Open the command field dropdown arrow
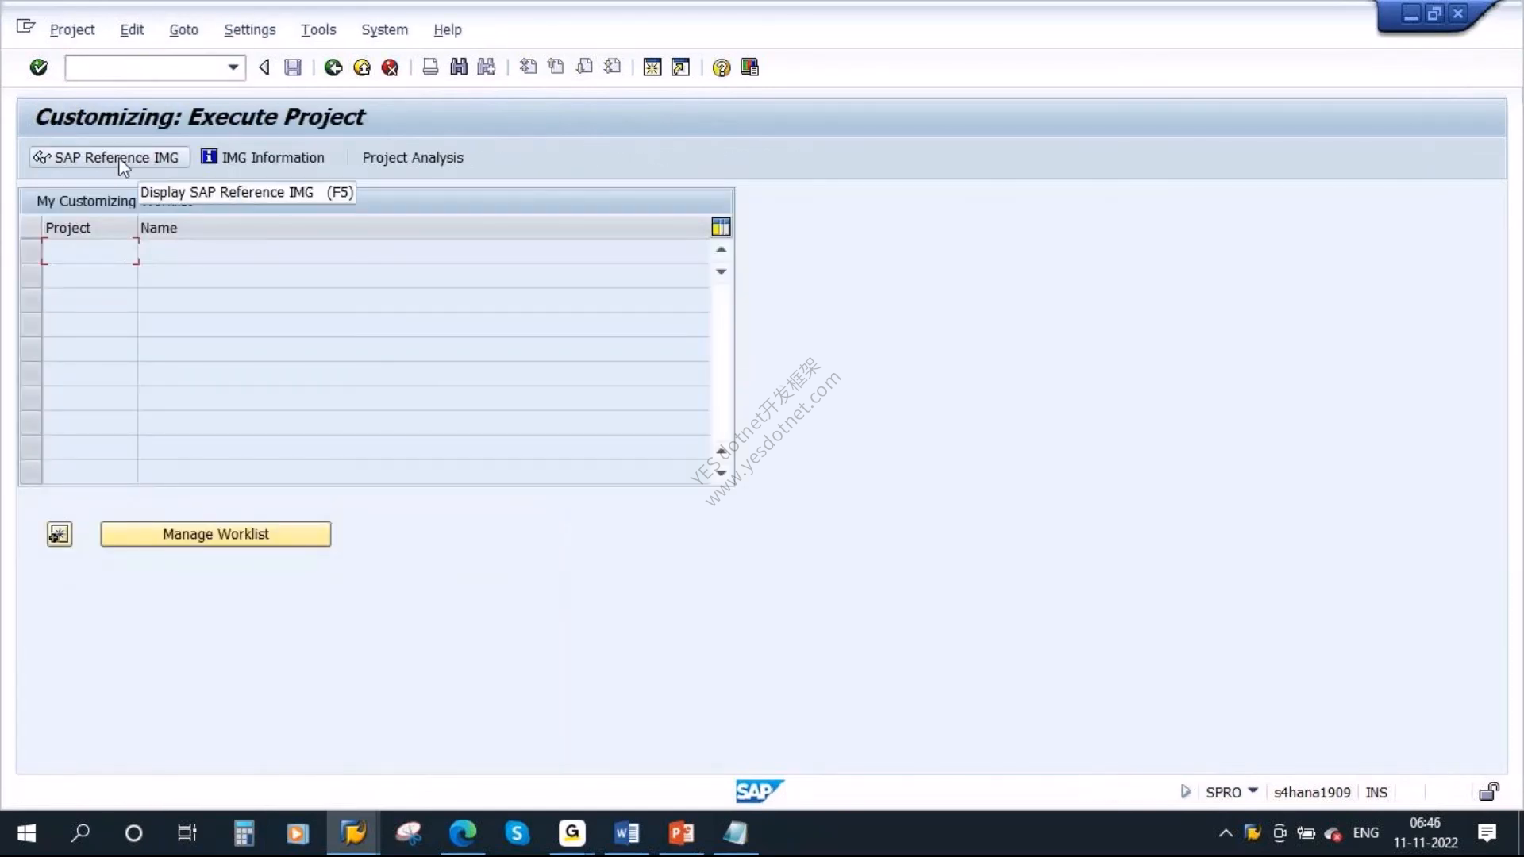The height and width of the screenshot is (857, 1524). [x=233, y=67]
